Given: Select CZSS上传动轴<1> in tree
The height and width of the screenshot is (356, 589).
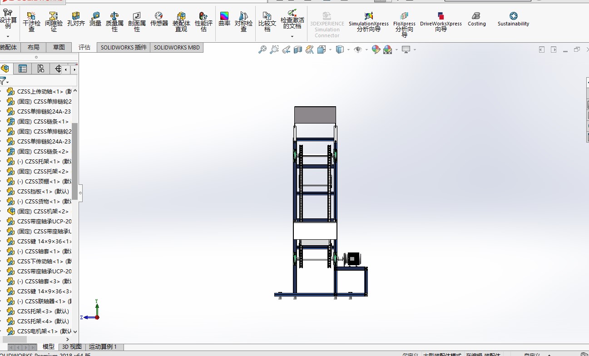Looking at the screenshot, I should (x=39, y=91).
